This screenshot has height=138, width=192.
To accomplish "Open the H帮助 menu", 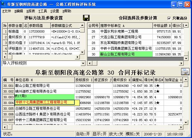I will coord(67,11).
